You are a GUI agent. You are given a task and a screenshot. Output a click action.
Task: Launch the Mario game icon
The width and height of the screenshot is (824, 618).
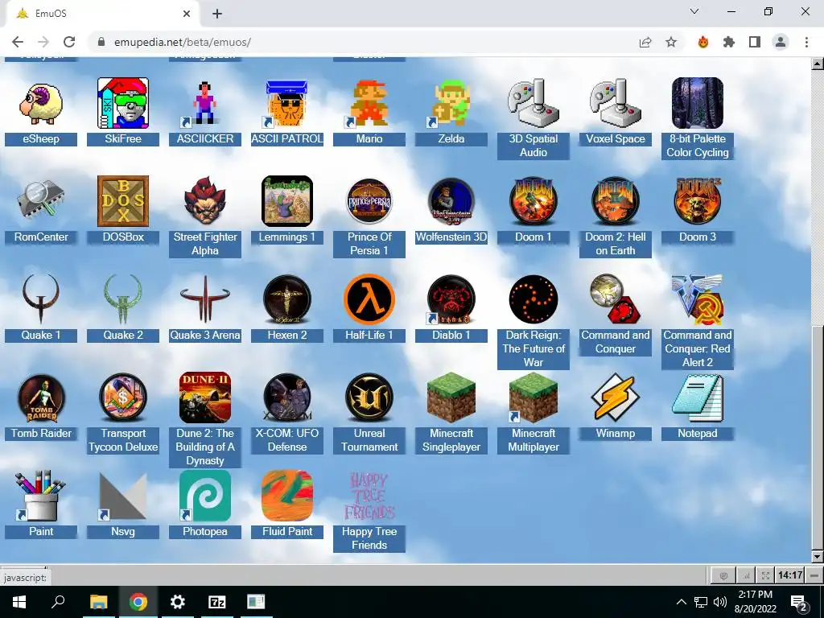point(369,104)
